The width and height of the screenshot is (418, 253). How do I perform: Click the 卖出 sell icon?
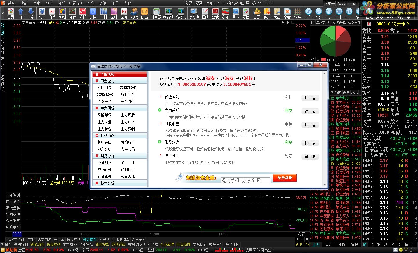277,13
